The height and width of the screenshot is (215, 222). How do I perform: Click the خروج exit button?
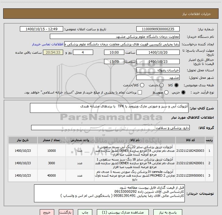click(47, 212)
